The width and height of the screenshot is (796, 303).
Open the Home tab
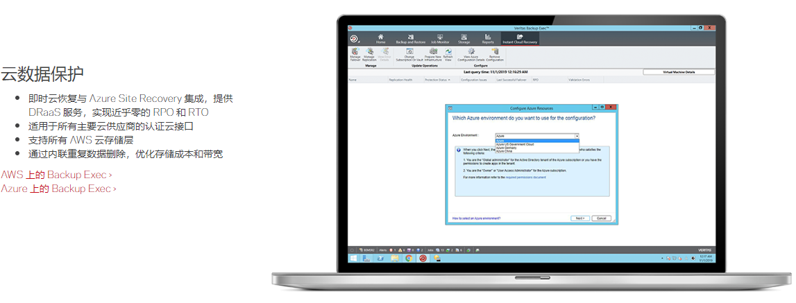point(381,39)
